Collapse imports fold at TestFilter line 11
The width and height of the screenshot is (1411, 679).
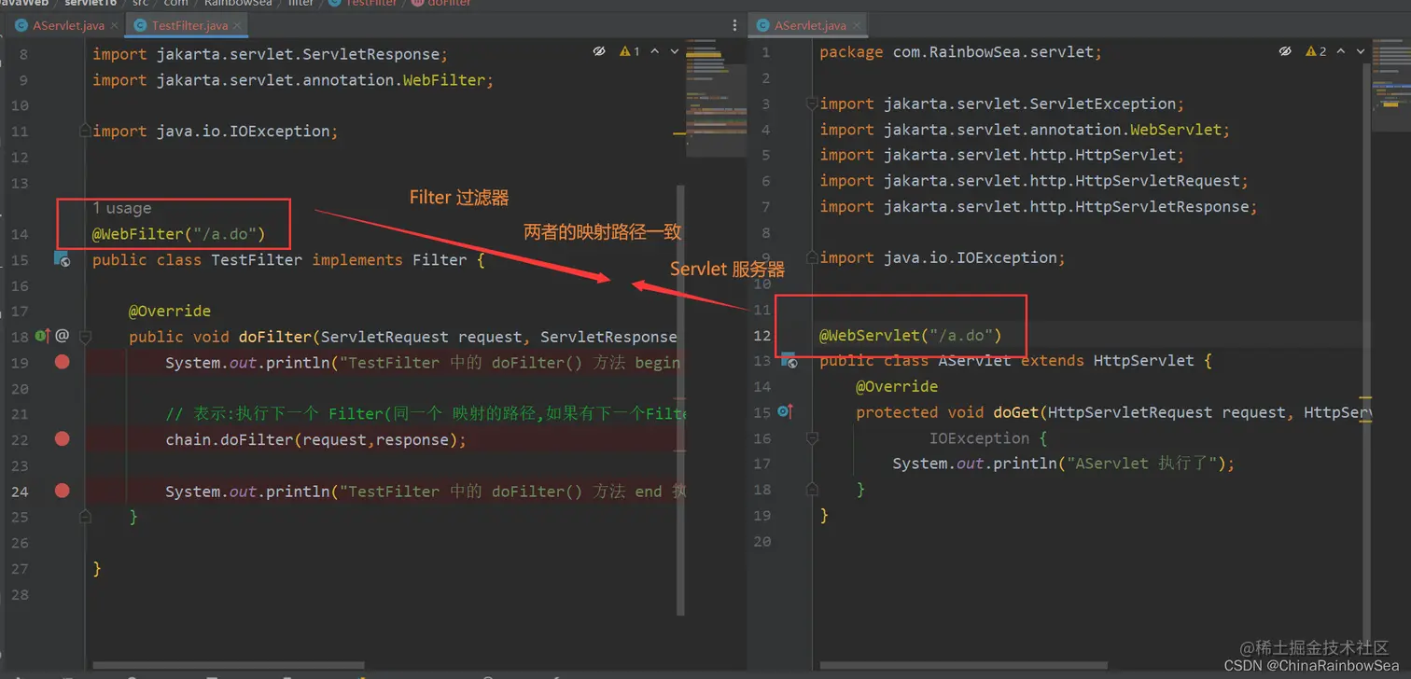[85, 131]
